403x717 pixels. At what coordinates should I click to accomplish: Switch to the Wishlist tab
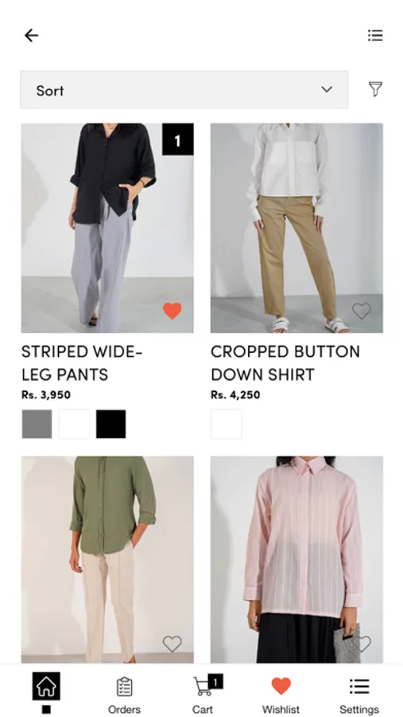pyautogui.click(x=281, y=695)
